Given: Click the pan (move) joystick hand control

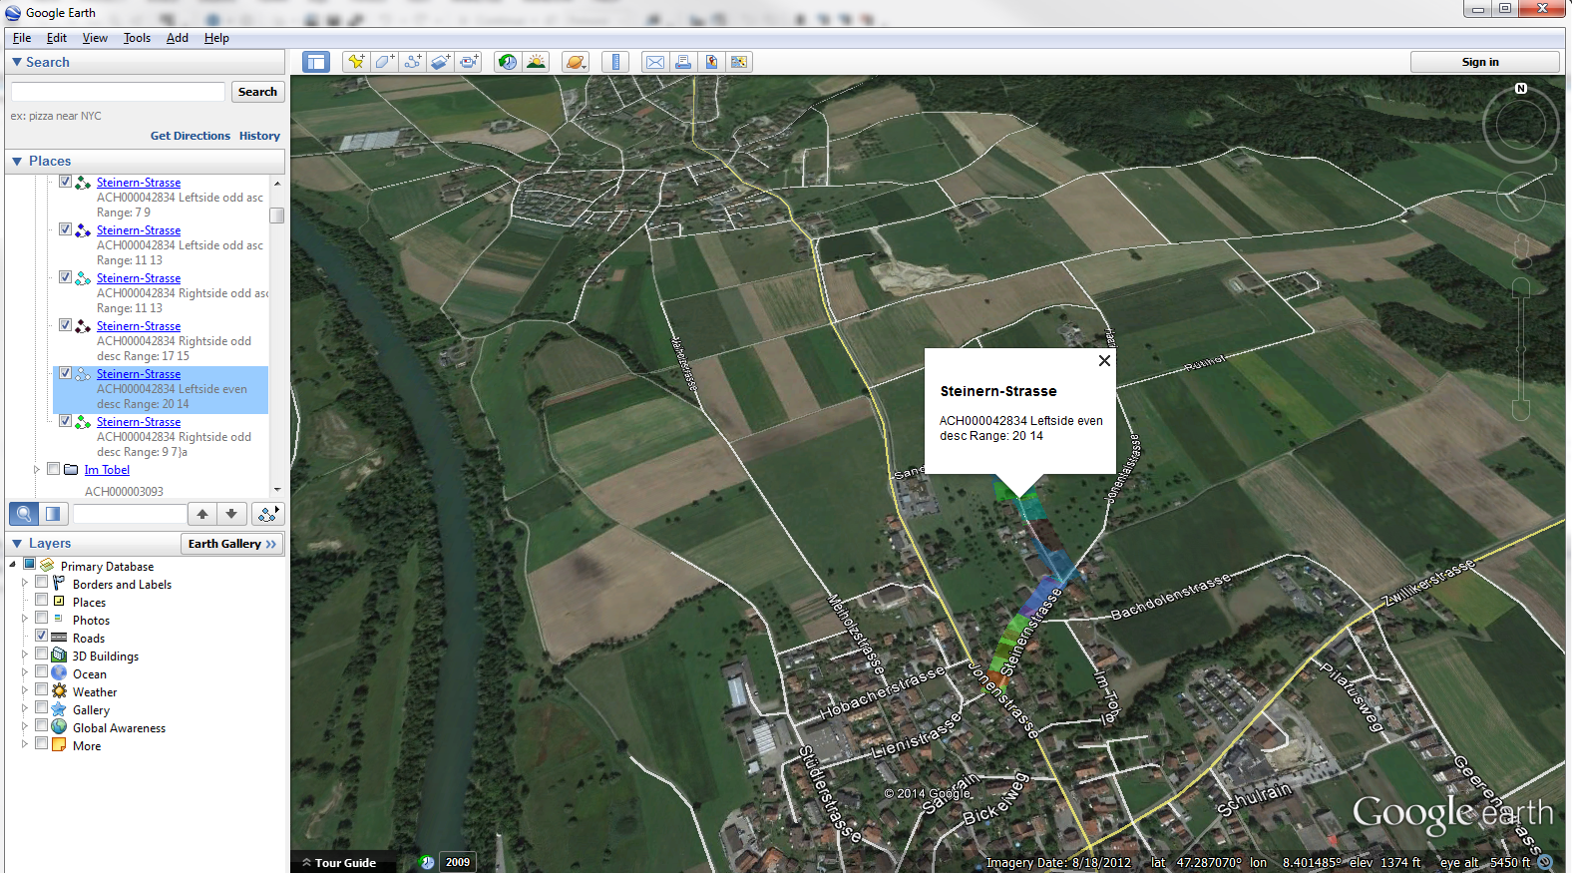Looking at the screenshot, I should (x=1521, y=197).
